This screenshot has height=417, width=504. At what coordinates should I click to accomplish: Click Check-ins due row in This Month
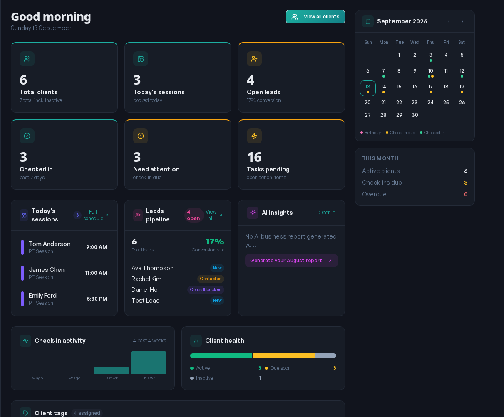(x=415, y=183)
